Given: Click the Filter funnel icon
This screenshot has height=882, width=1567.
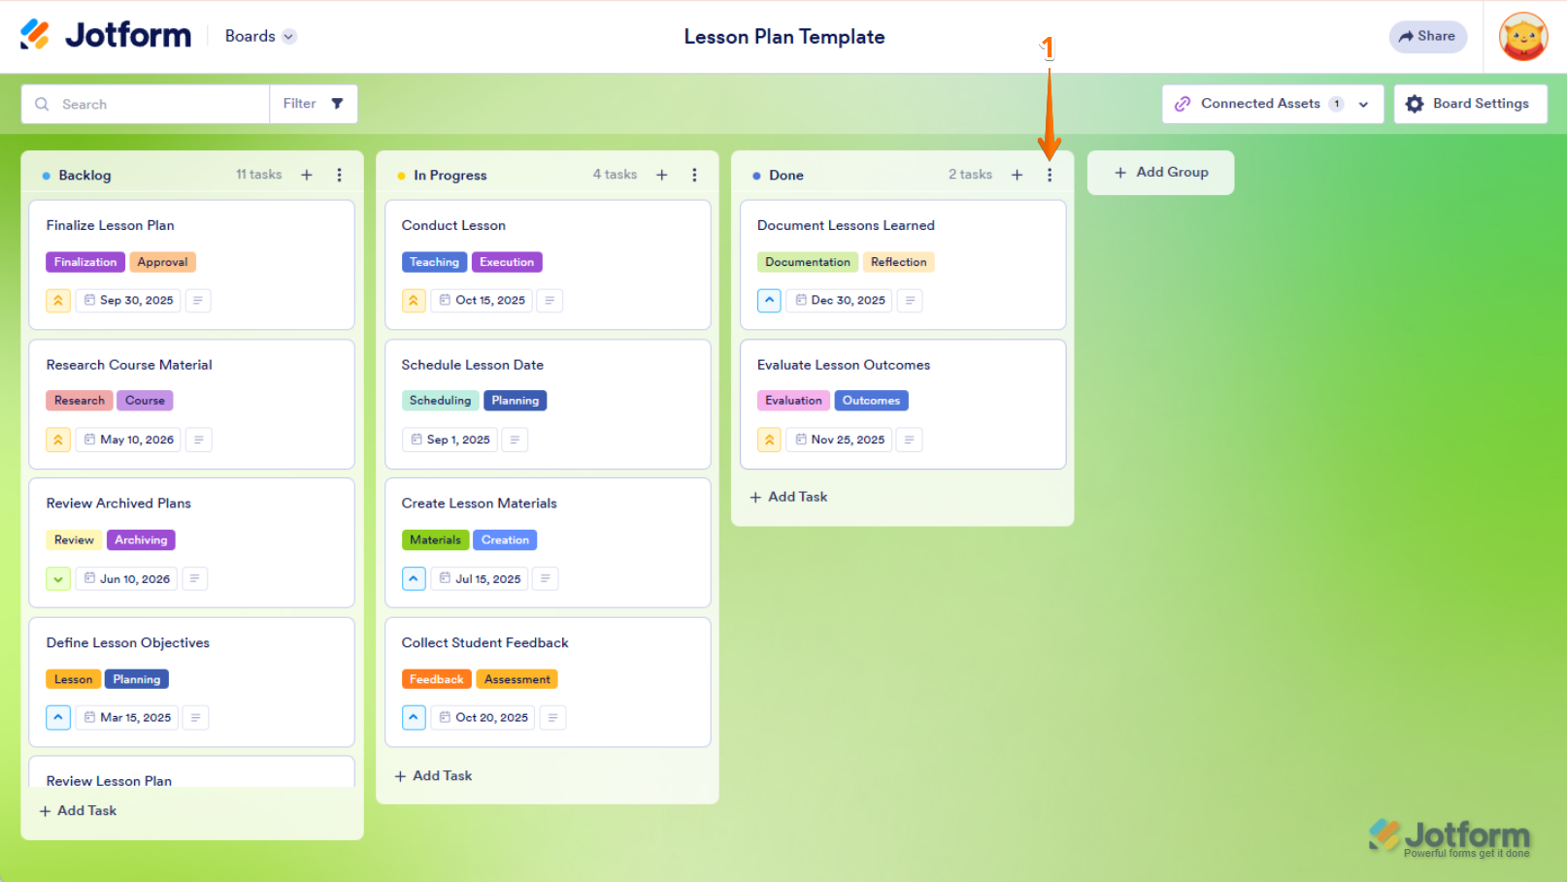Looking at the screenshot, I should coord(337,104).
